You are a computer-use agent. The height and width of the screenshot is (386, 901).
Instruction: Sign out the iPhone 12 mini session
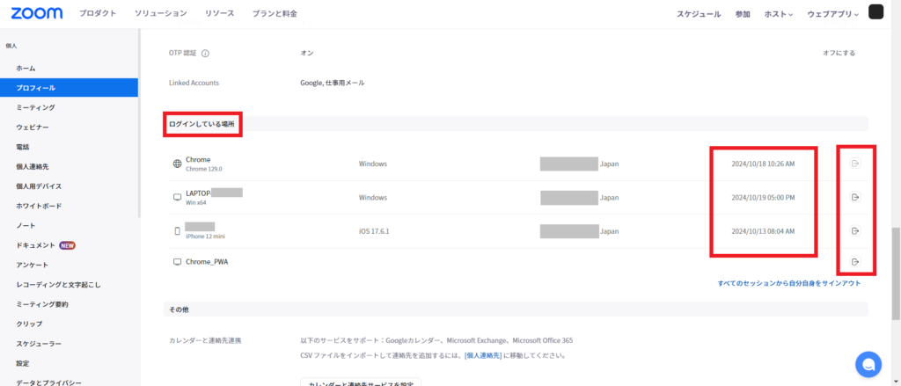pyautogui.click(x=854, y=230)
